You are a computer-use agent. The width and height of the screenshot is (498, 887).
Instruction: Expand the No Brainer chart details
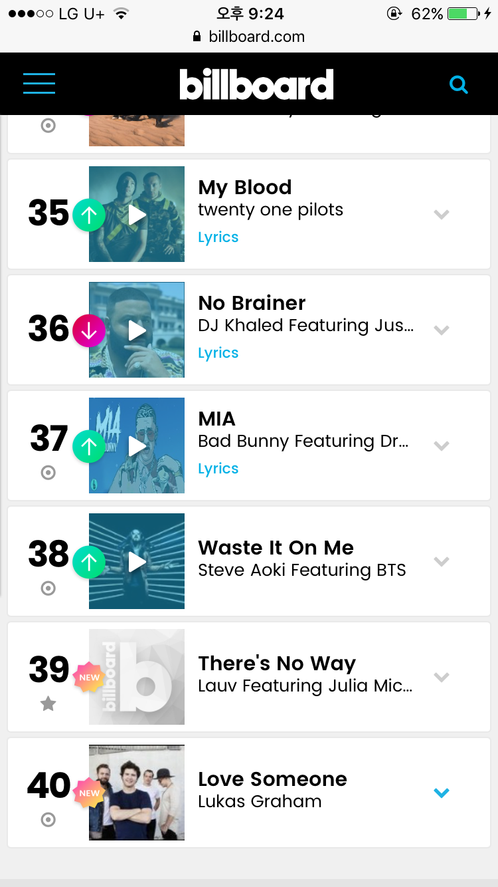click(x=442, y=330)
